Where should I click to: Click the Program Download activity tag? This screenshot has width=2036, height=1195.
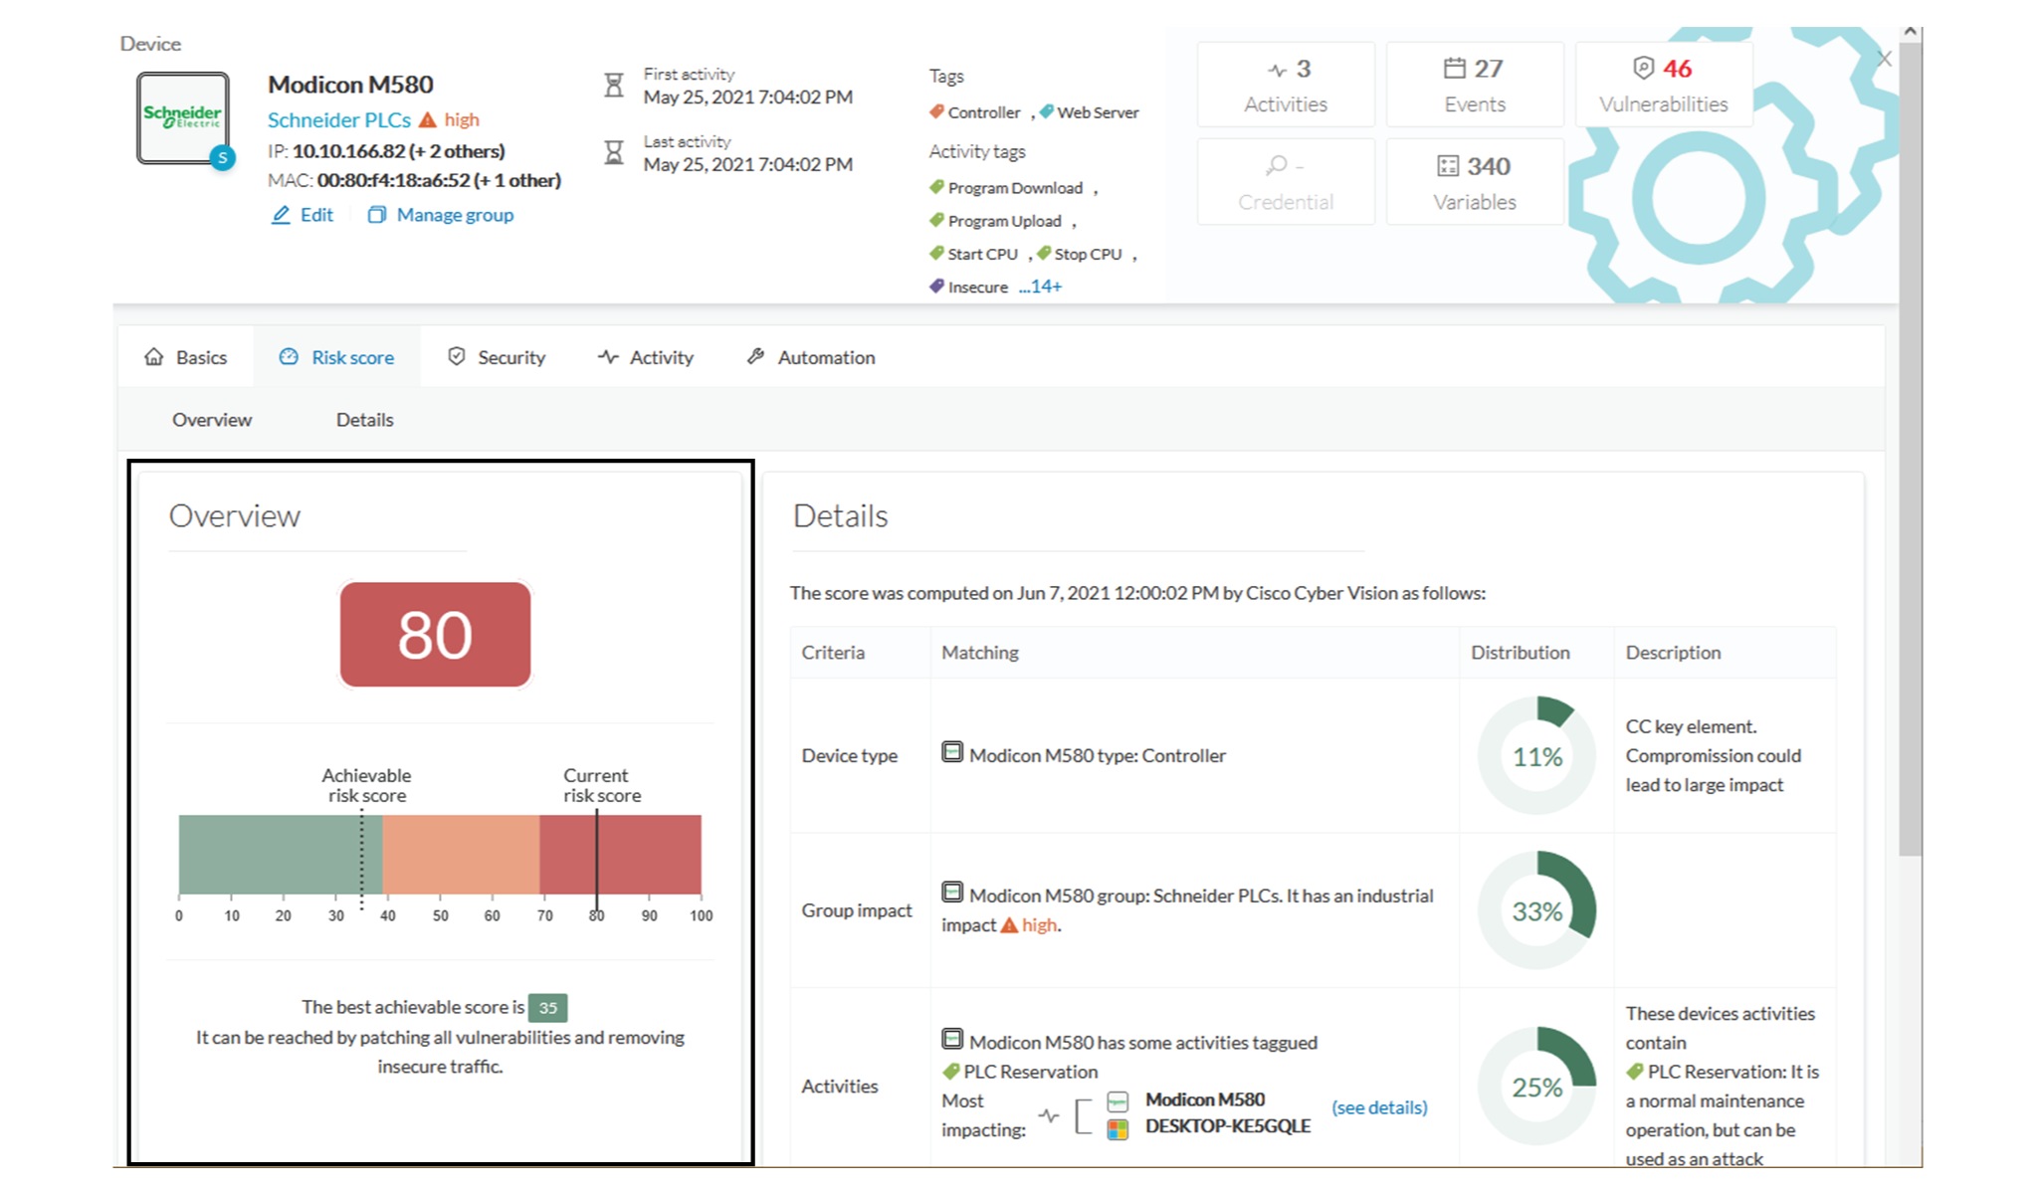pyautogui.click(x=1014, y=188)
